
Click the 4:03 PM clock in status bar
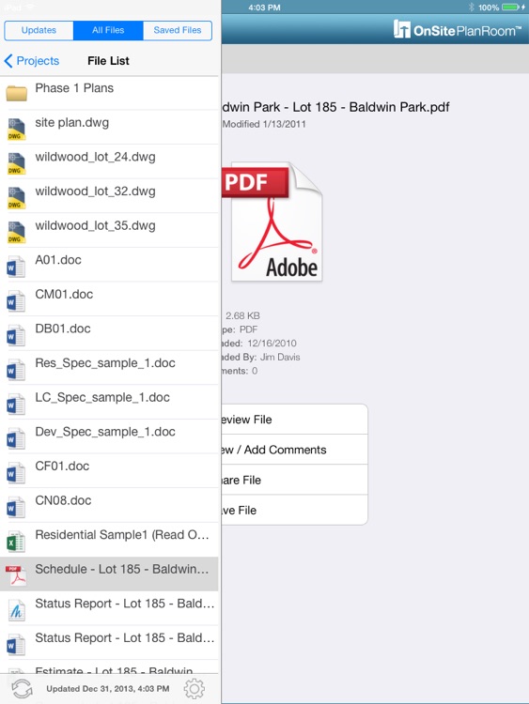[264, 8]
